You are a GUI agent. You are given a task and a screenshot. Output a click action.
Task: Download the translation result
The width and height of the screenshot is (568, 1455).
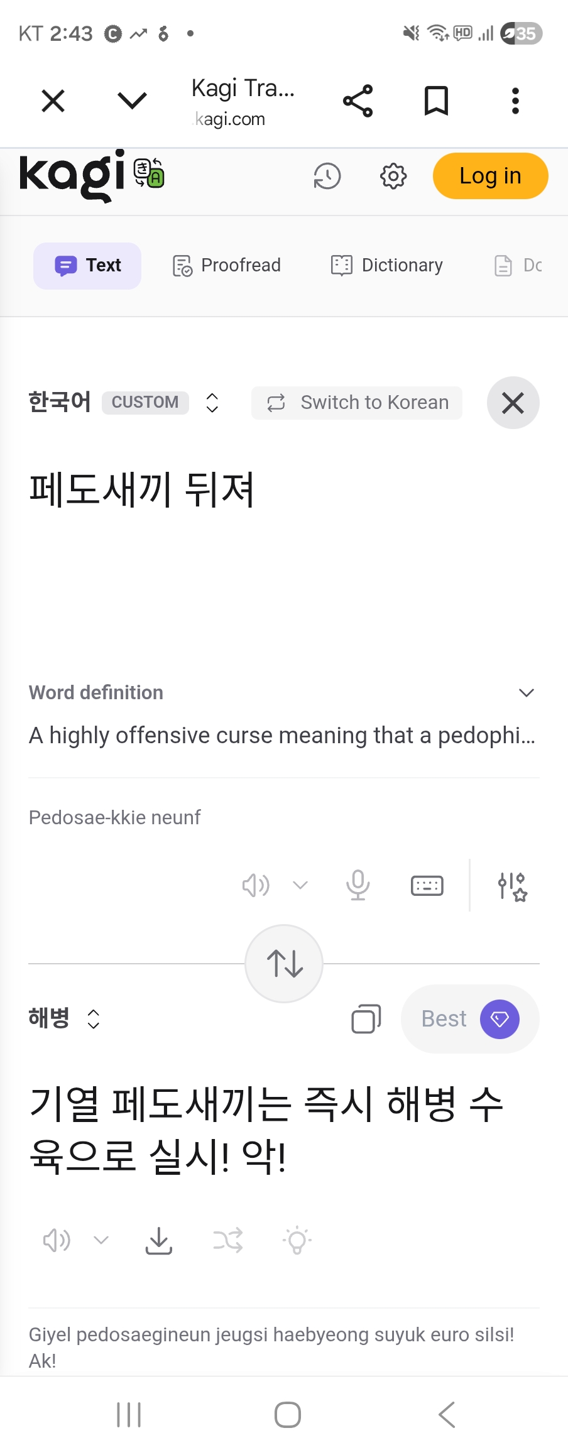coord(159,1240)
